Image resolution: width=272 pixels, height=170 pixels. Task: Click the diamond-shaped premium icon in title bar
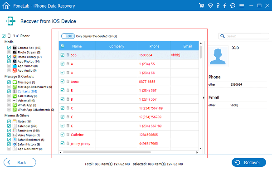point(210,6)
